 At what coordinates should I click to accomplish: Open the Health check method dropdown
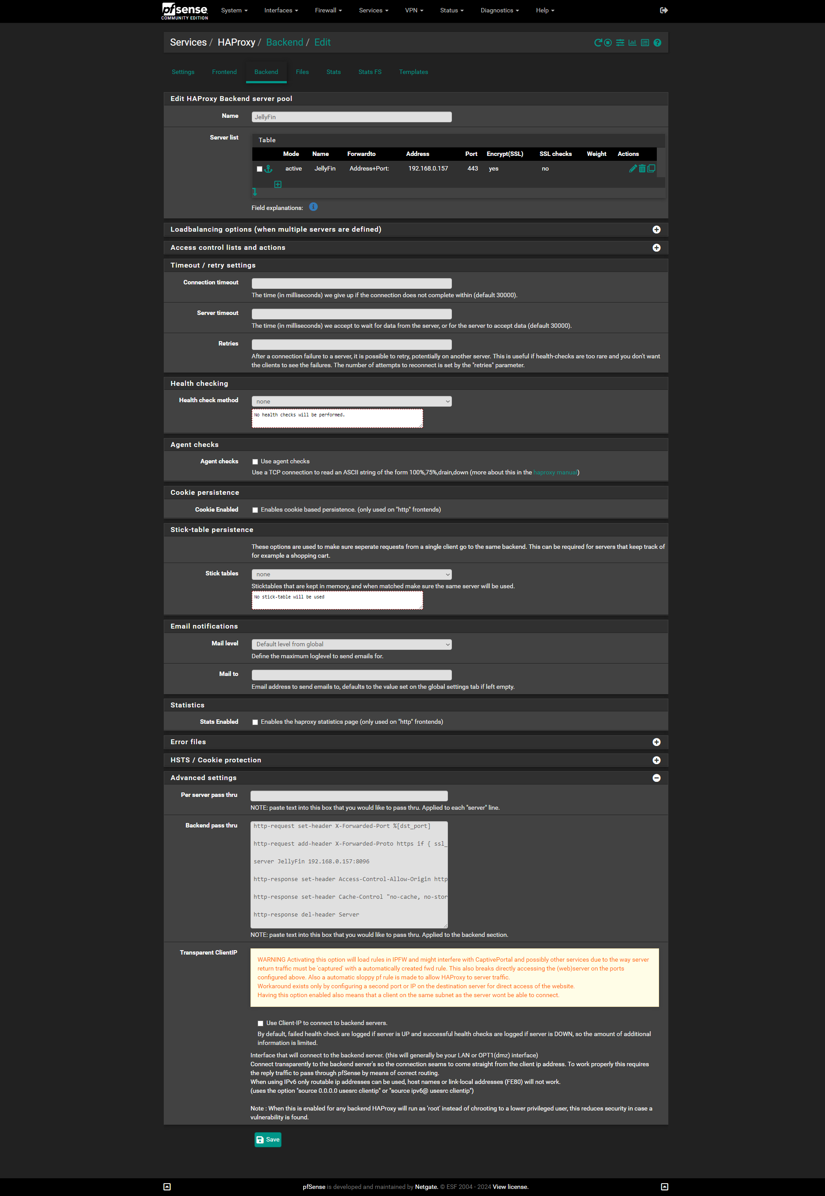(x=351, y=401)
